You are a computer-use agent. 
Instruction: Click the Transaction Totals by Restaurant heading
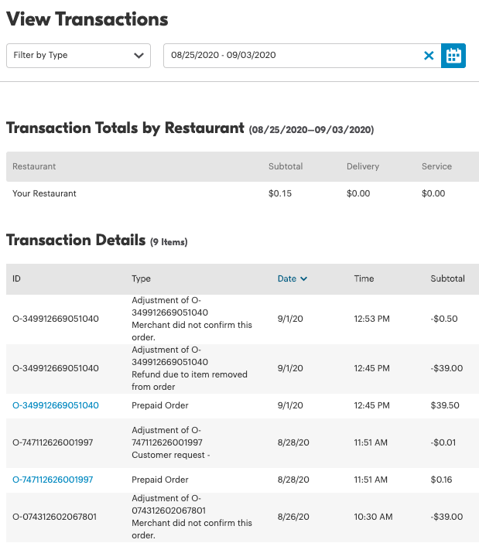125,128
